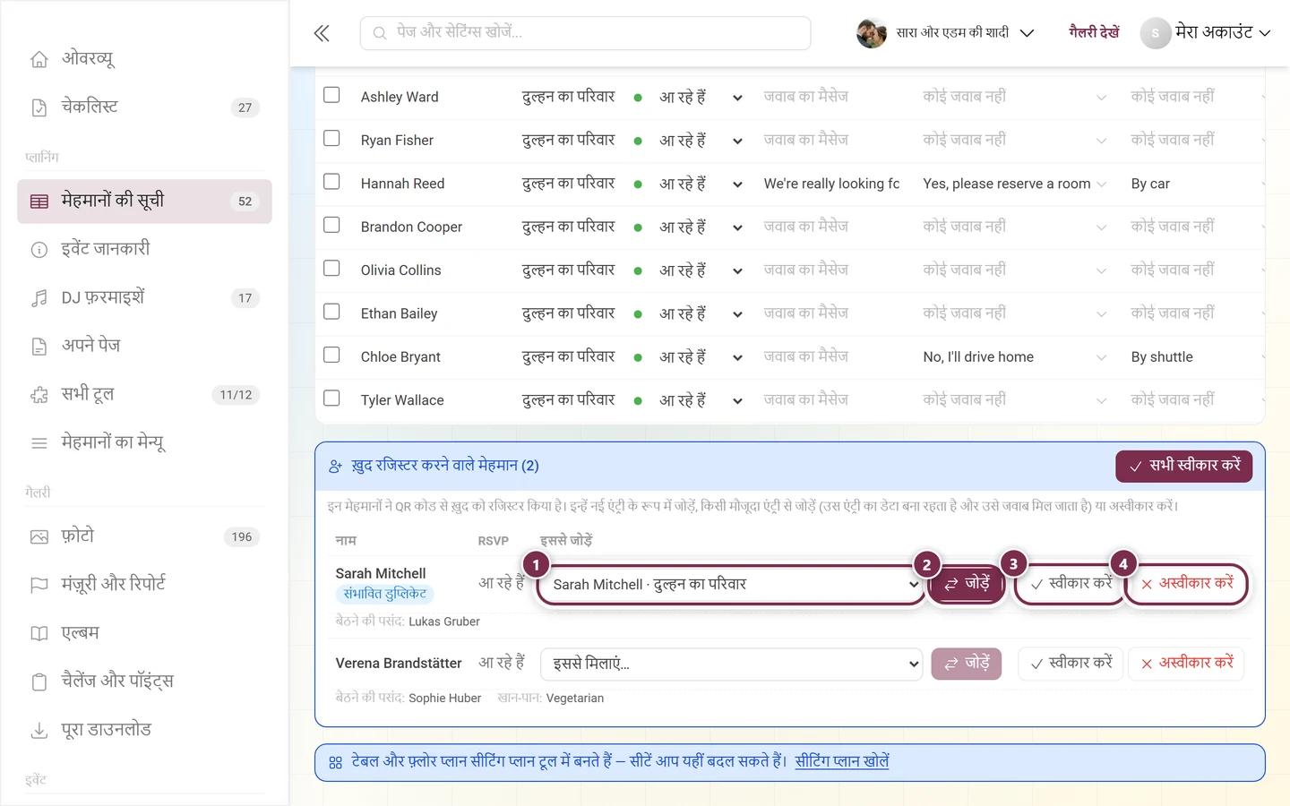Open the इससे मिलाएं combo box for Verena
This screenshot has width=1290, height=806.
click(731, 664)
